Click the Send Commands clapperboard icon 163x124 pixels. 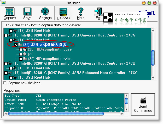click(x=143, y=101)
